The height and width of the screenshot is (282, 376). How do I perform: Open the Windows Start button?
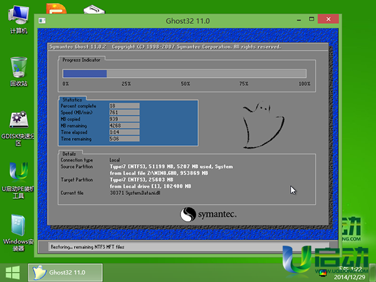click(x=13, y=273)
